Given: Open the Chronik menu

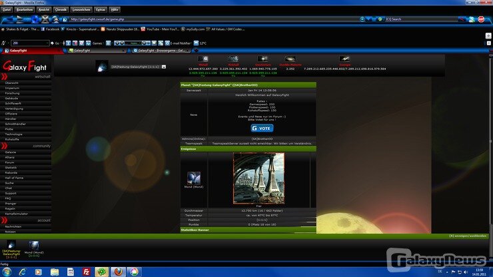Looking at the screenshot, I should [61, 10].
